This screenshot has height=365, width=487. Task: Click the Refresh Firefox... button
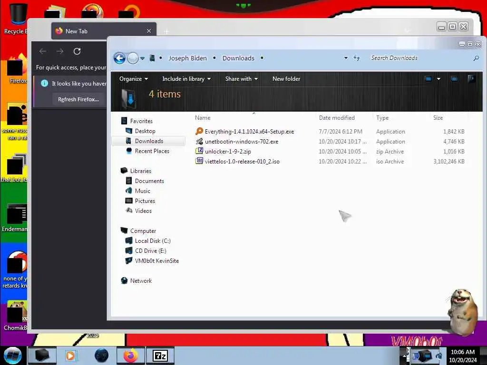tap(78, 99)
